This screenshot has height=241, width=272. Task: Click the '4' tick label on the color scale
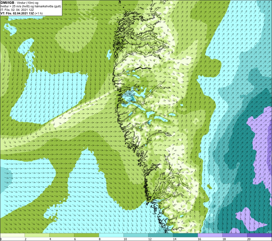coord(50,239)
